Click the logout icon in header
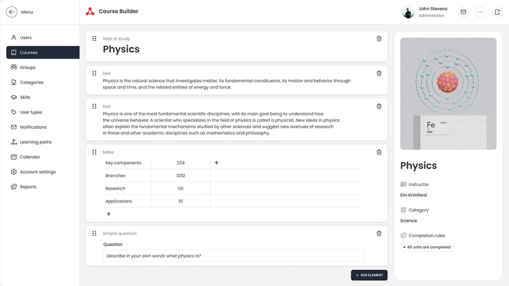This screenshot has height=286, width=509. [x=497, y=11]
